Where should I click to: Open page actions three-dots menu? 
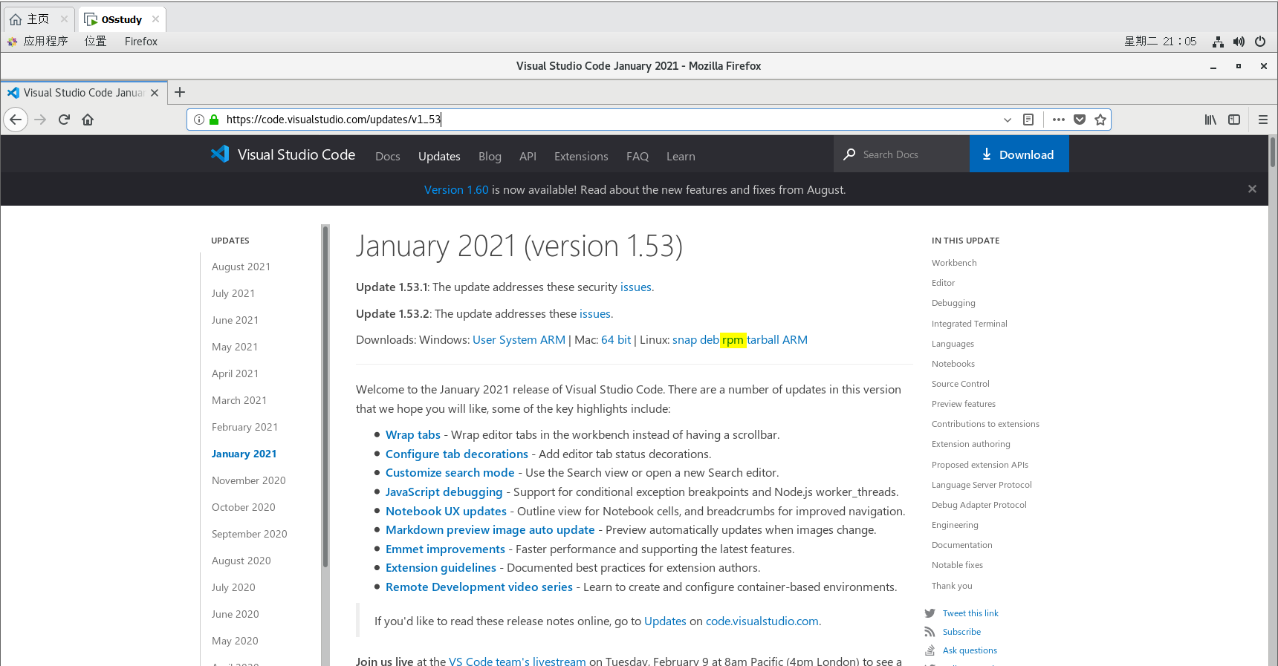click(1059, 120)
